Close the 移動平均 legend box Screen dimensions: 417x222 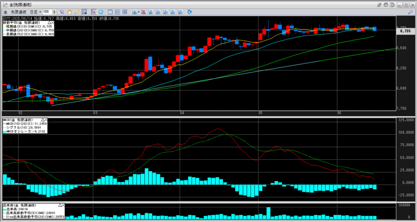pos(53,24)
